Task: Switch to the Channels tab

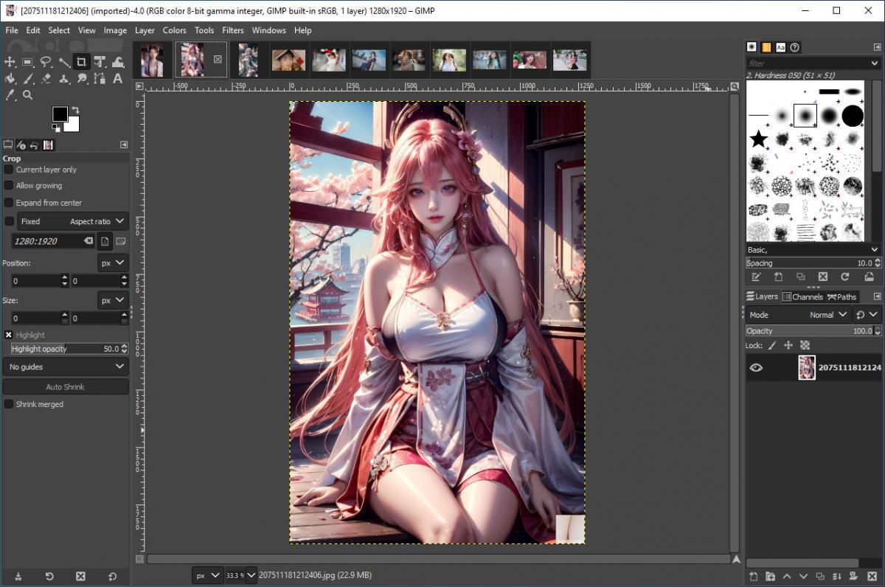Action: pos(802,296)
